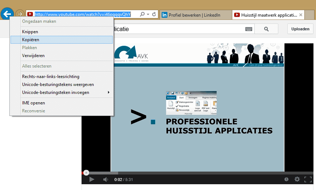The image size is (316, 190).
Task: Select Rechts-naar-links-leesrichting menu entry
Action: pyautogui.click(x=62, y=77)
